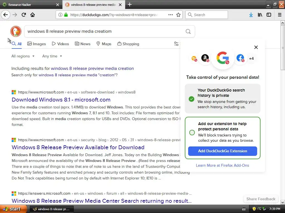Switch to News results
285x213 pixels.
coord(82,44)
